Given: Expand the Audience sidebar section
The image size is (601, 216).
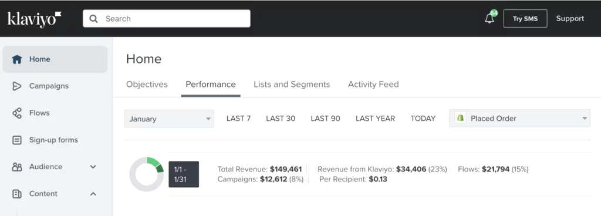Looking at the screenshot, I should point(93,167).
